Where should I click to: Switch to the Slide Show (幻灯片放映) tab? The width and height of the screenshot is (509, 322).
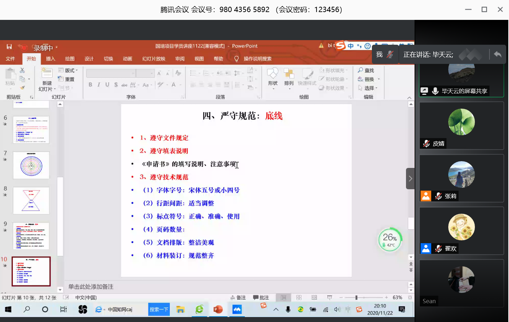(154, 59)
